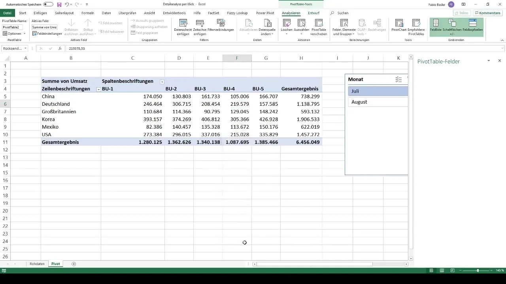Screen dimensions: 506x284
Task: Open Felder, Elemente und Gruppen menu
Action: 344,27
